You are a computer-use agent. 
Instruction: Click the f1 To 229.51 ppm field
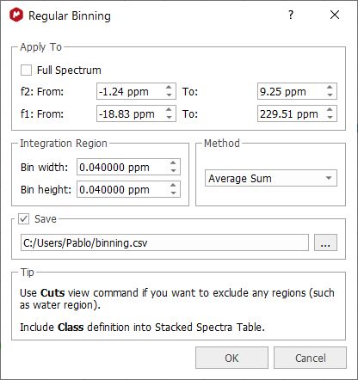pyautogui.click(x=297, y=113)
